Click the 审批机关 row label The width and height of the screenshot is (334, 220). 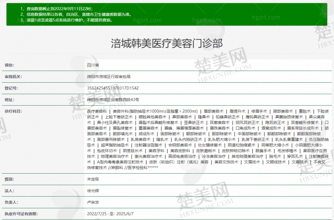(x=13, y=77)
